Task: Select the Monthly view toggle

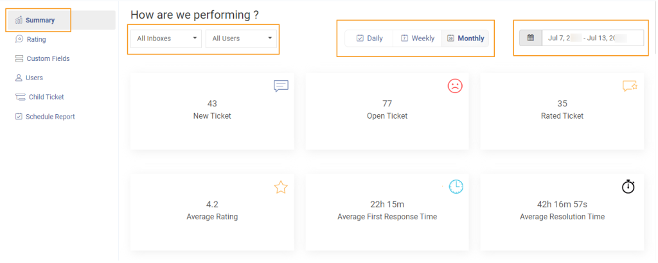Action: [465, 38]
